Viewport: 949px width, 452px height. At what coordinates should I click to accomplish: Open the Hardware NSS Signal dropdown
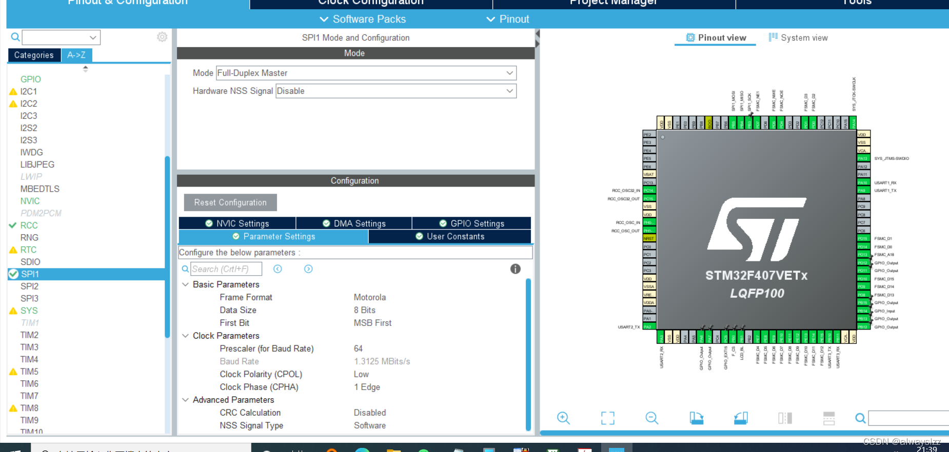coord(396,91)
